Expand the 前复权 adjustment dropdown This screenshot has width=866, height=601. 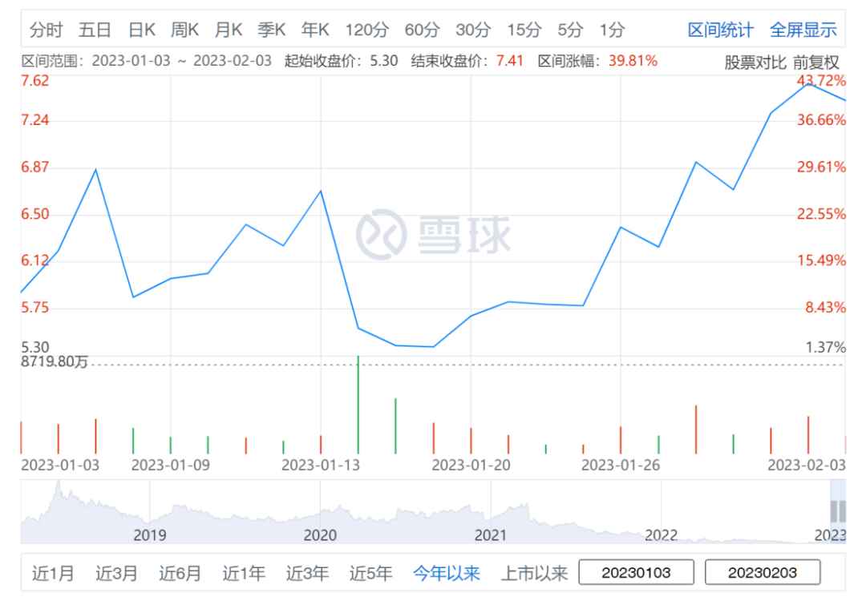tap(816, 63)
